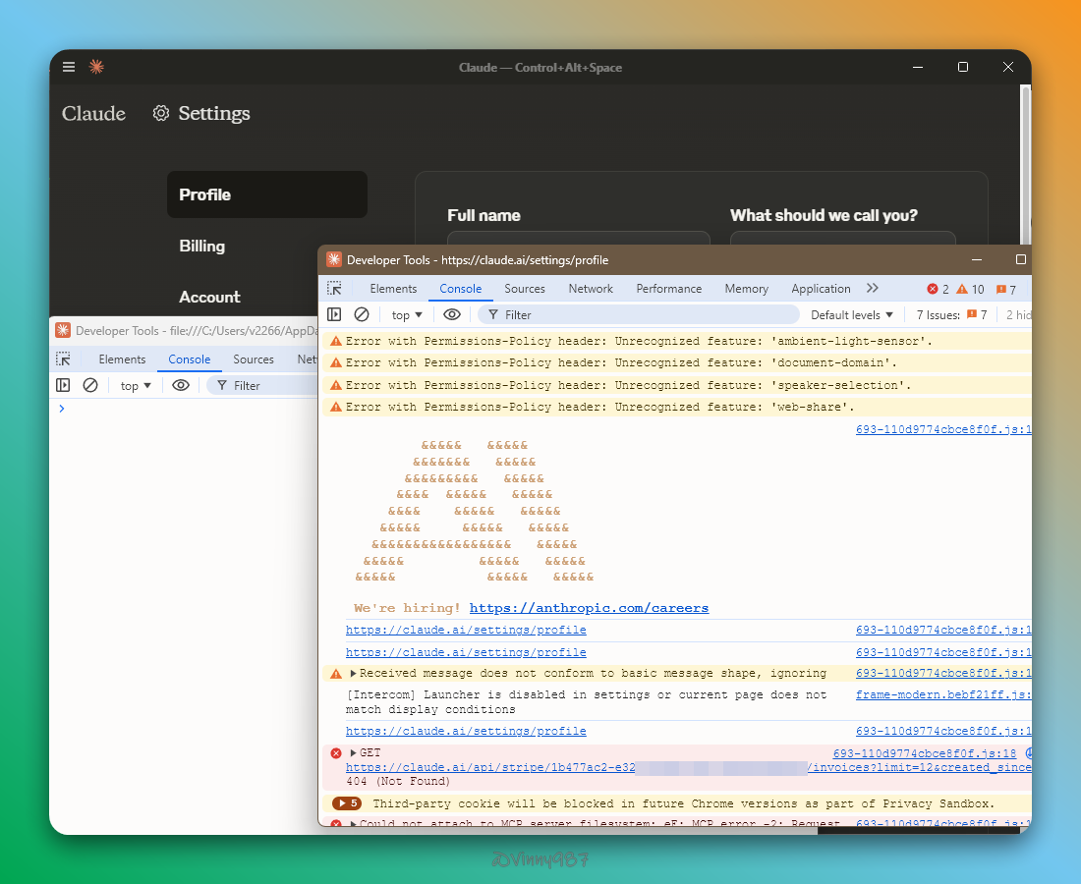Viewport: 1081px width, 884px height.
Task: Clear the console in claude.ai DevTools
Action: [x=362, y=314]
